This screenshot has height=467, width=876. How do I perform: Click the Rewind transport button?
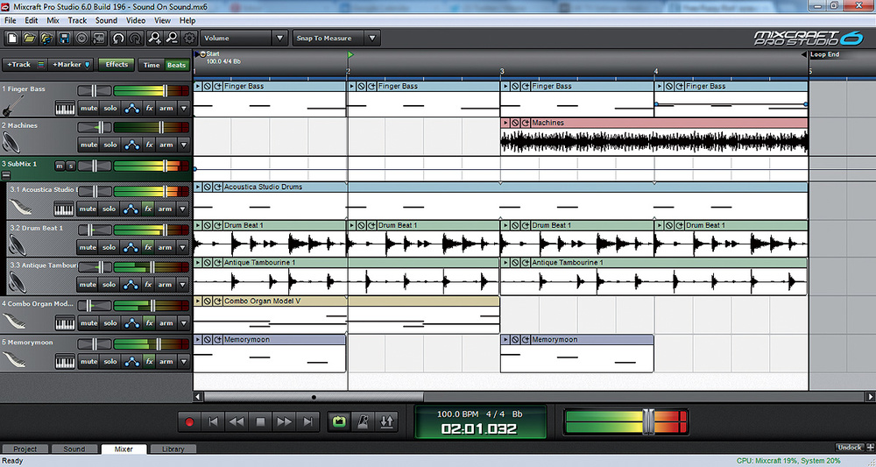click(x=237, y=421)
